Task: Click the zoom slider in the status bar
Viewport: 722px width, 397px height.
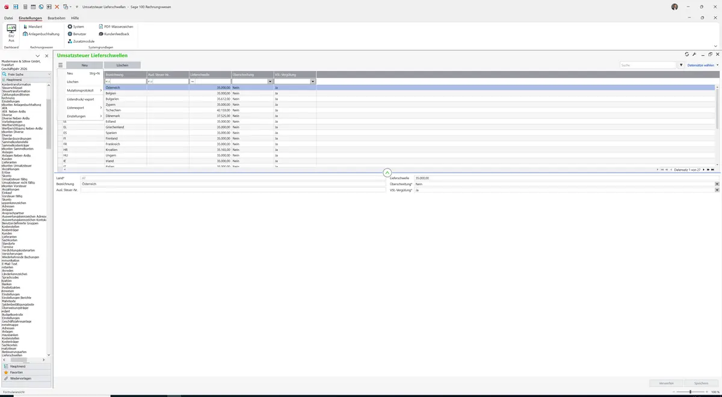Action: 690,392
